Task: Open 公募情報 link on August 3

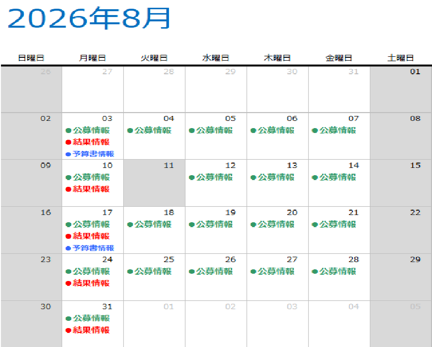Action: [x=91, y=131]
